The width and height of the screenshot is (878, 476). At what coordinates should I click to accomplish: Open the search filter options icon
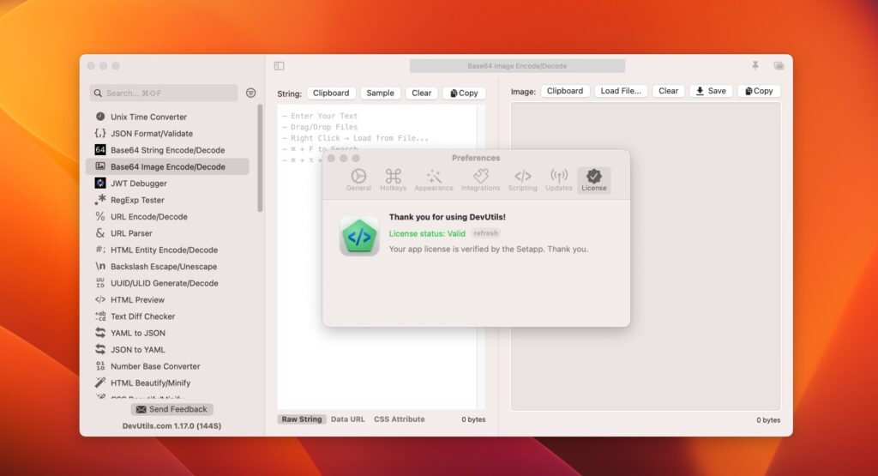tap(251, 93)
